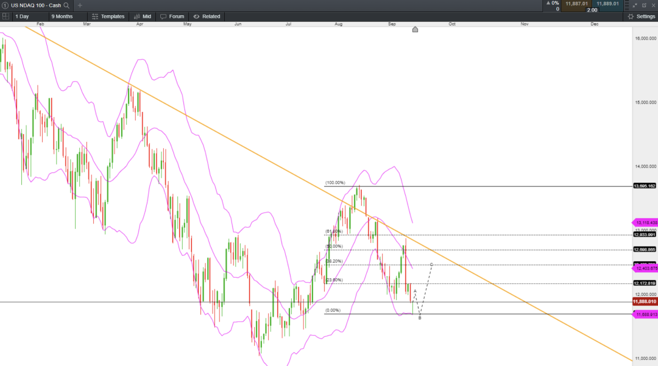658x366 pixels.
Task: Click the 12,172.819 Fibonacci level label
Action: [645, 283]
